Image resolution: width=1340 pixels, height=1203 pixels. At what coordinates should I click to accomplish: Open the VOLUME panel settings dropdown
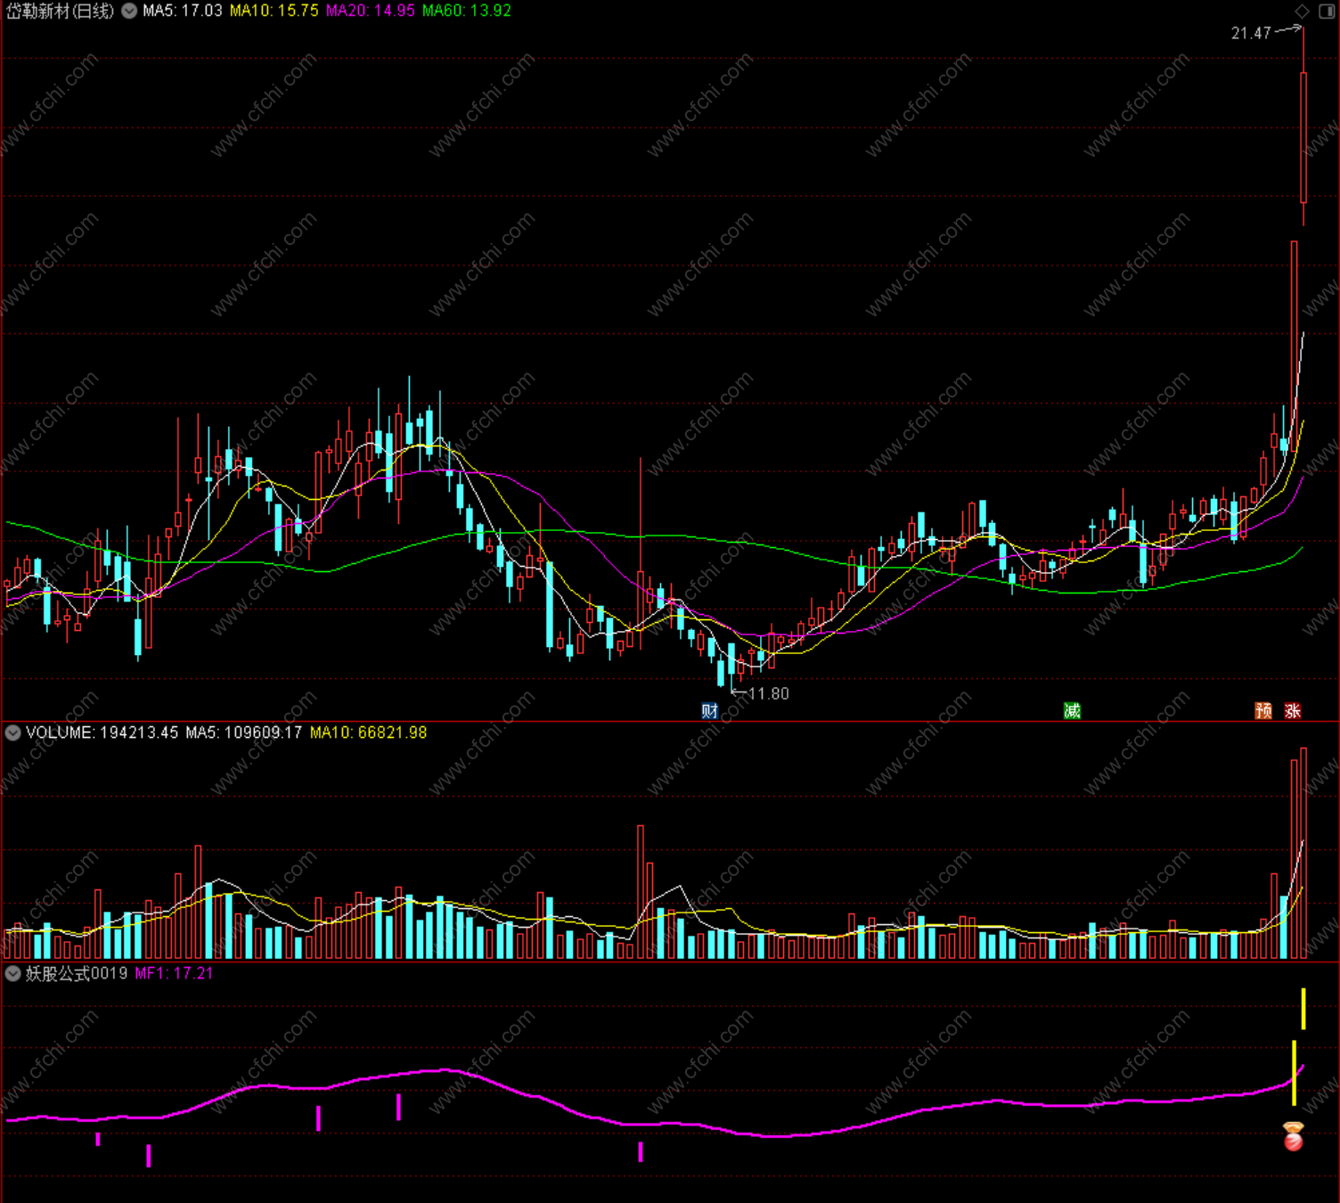point(12,732)
